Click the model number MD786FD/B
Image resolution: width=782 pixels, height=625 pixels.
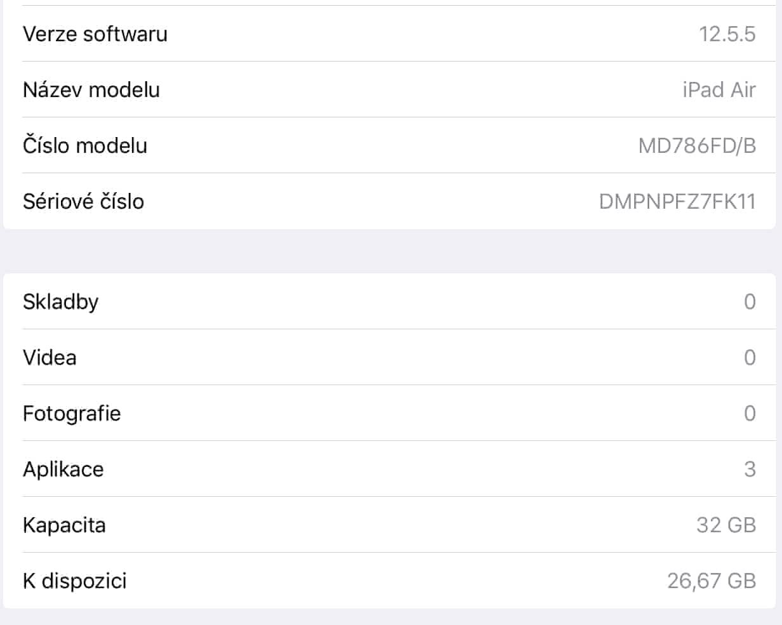pos(697,145)
